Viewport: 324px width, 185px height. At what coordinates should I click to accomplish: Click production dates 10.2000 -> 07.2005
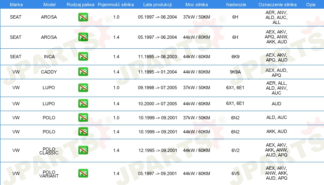[x=157, y=104]
